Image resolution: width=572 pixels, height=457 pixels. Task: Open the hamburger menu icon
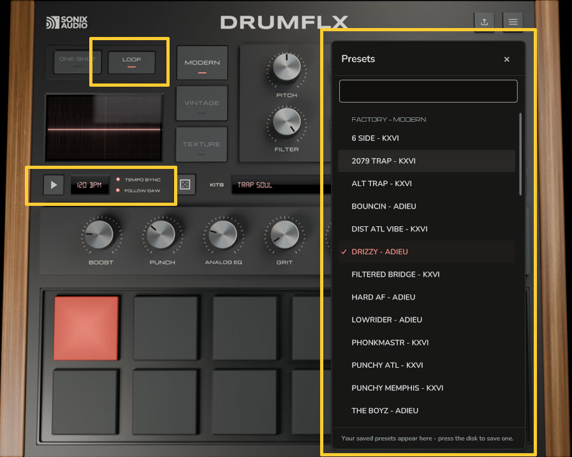(x=513, y=22)
